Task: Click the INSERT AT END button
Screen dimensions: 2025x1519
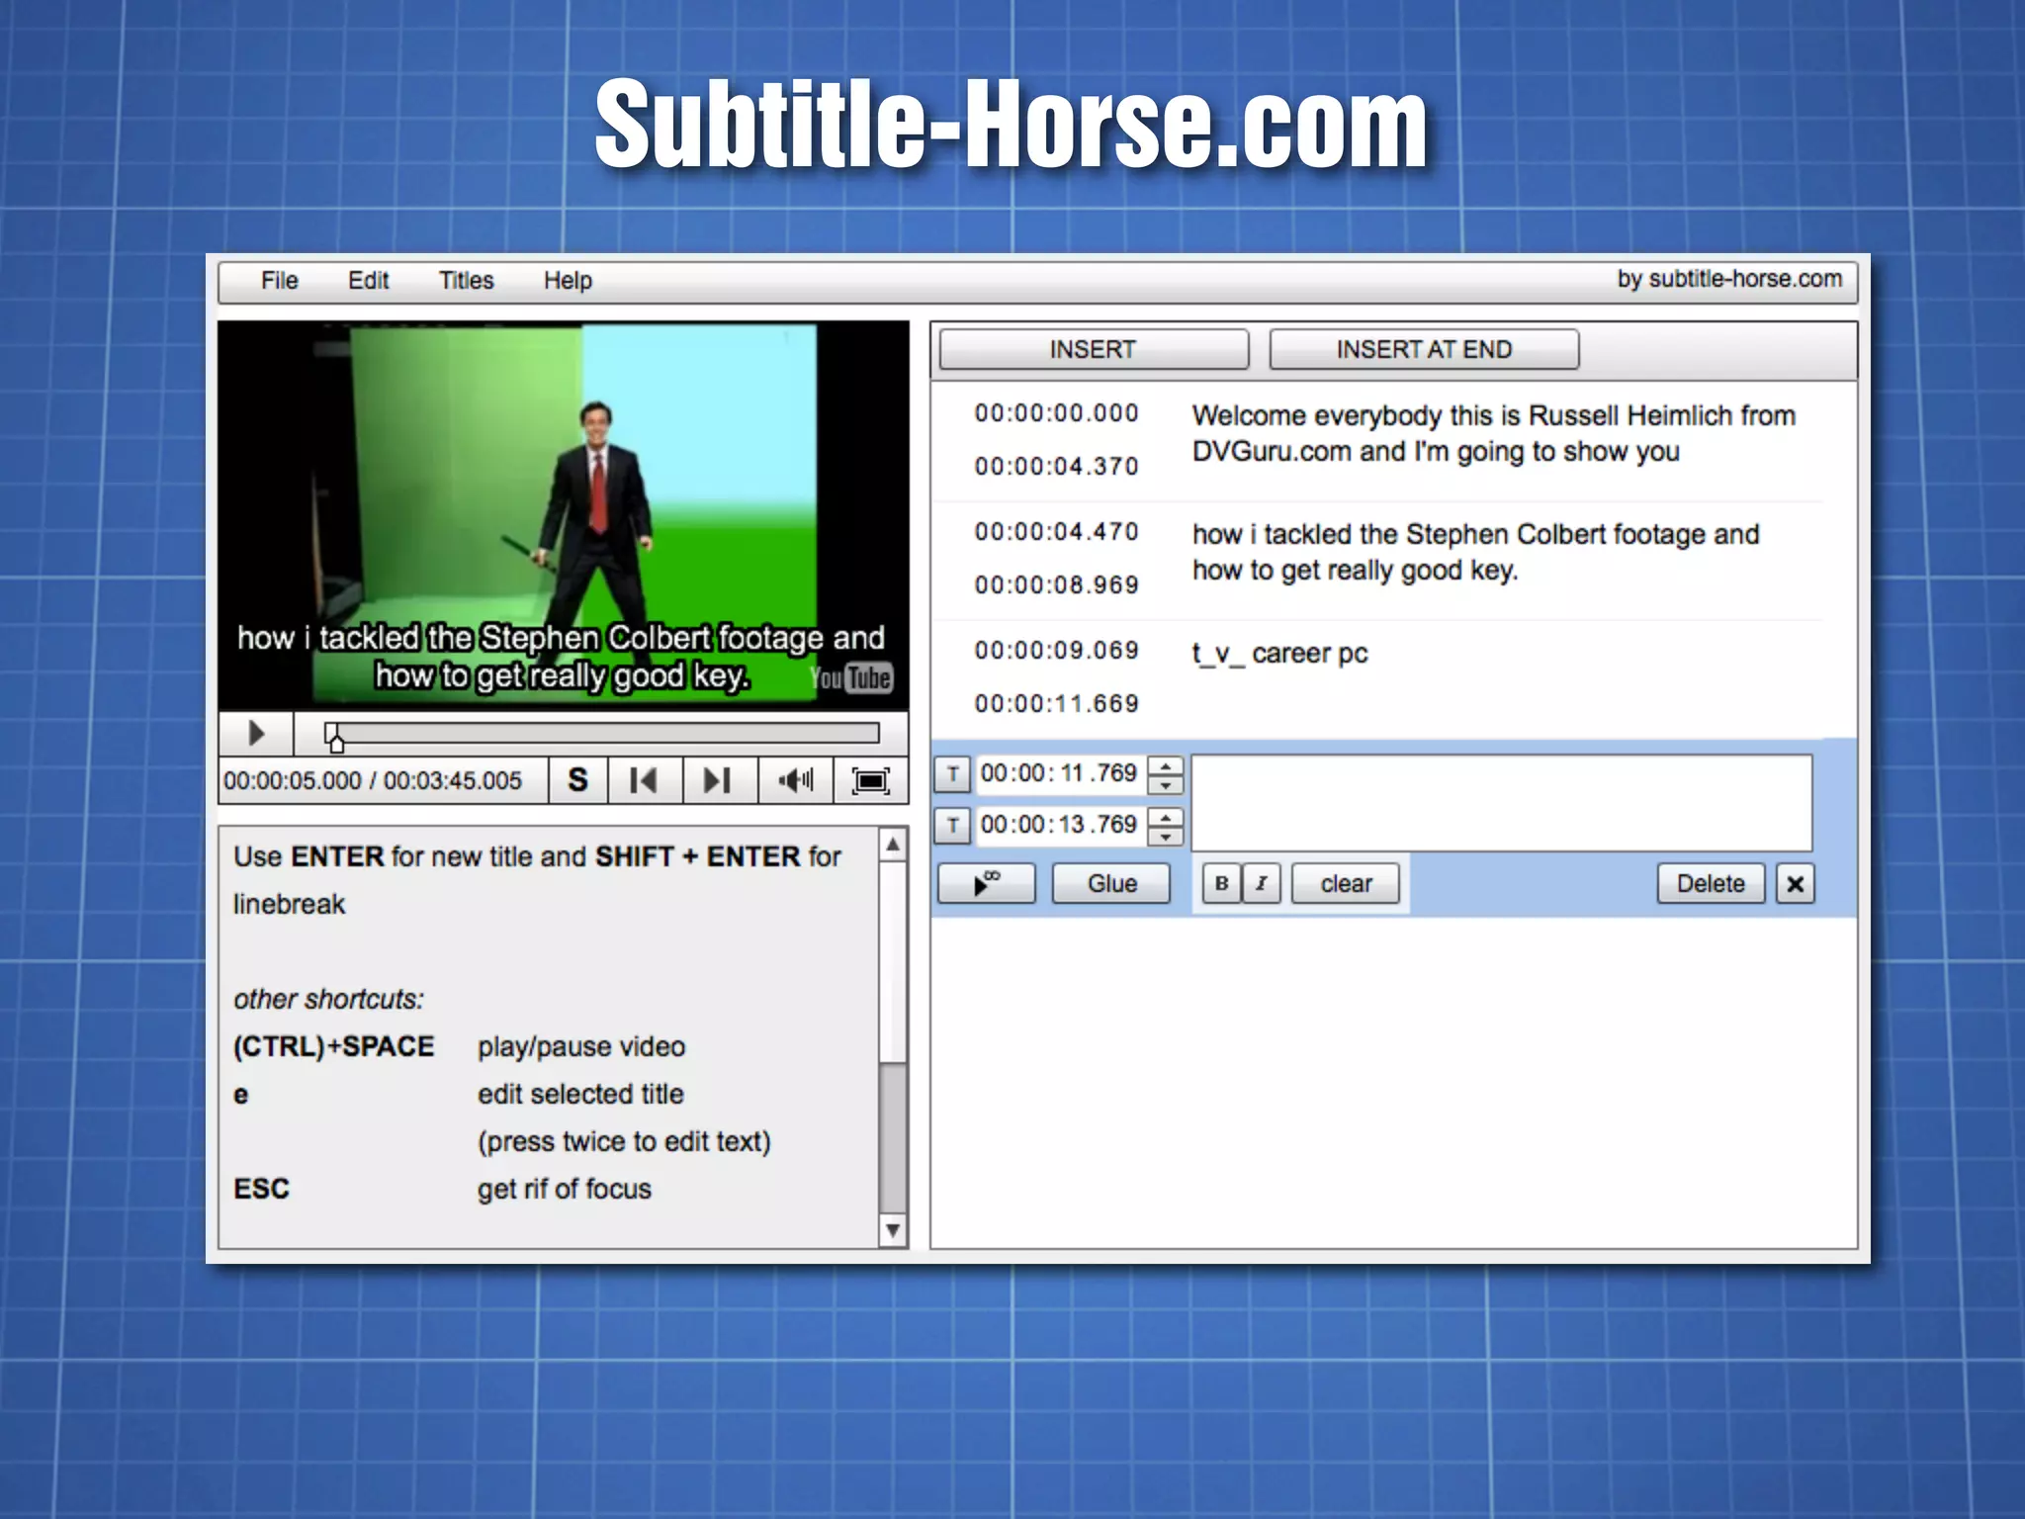Action: [x=1424, y=349]
